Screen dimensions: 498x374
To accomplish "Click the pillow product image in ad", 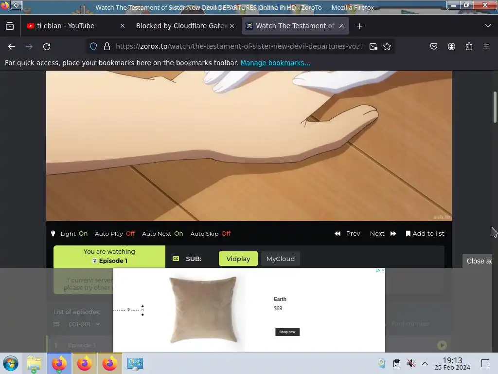I will (203, 310).
